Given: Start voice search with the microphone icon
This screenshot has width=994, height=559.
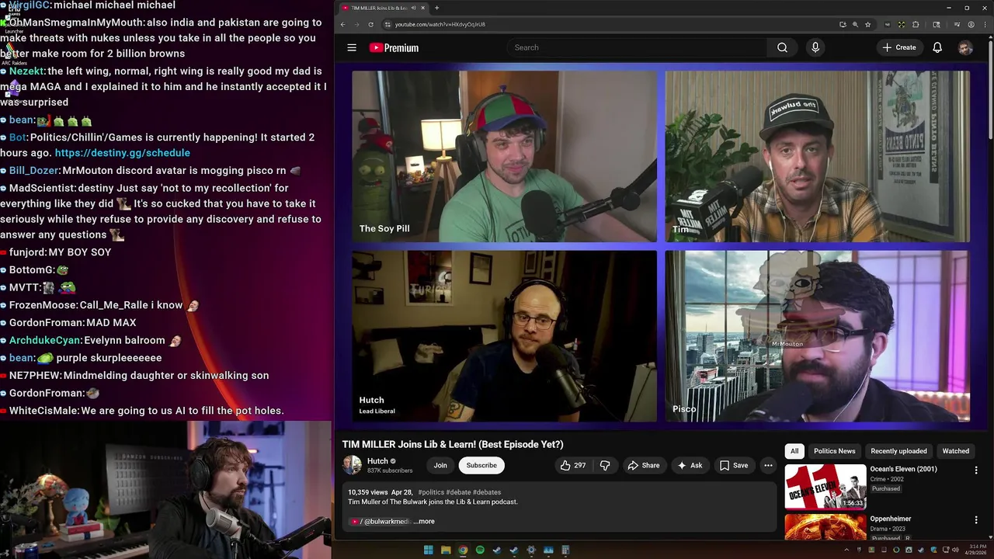Looking at the screenshot, I should tap(815, 47).
